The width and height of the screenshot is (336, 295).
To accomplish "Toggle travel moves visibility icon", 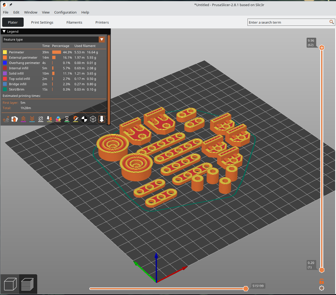I will pyautogui.click(x=6, y=119).
